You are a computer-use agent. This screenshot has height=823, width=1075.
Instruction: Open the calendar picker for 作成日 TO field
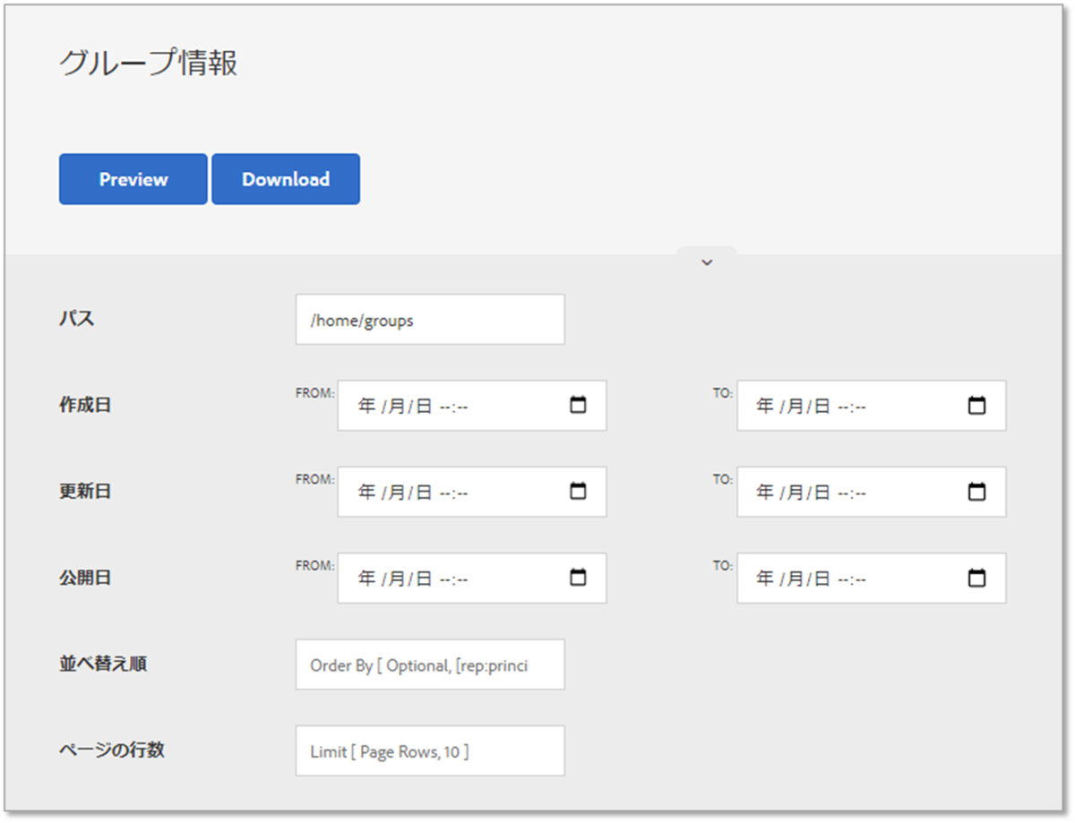click(x=976, y=405)
